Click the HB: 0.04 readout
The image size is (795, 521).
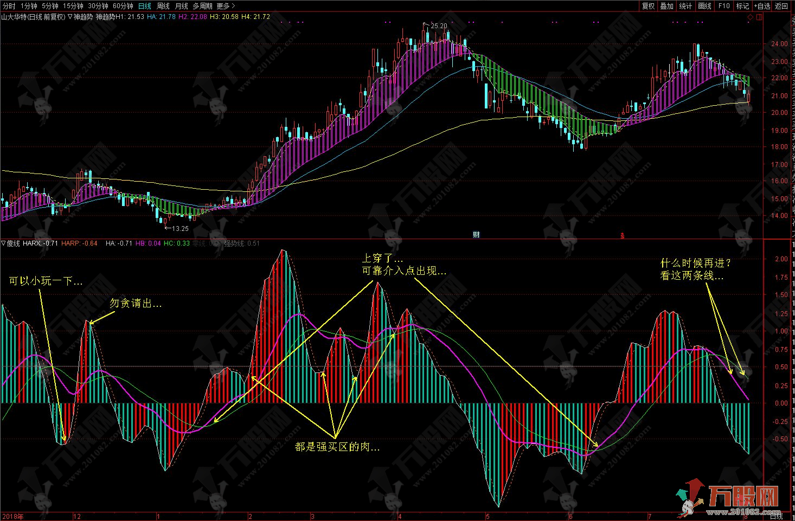click(148, 243)
